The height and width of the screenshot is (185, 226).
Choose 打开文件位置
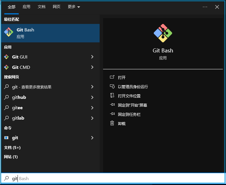click(x=129, y=96)
